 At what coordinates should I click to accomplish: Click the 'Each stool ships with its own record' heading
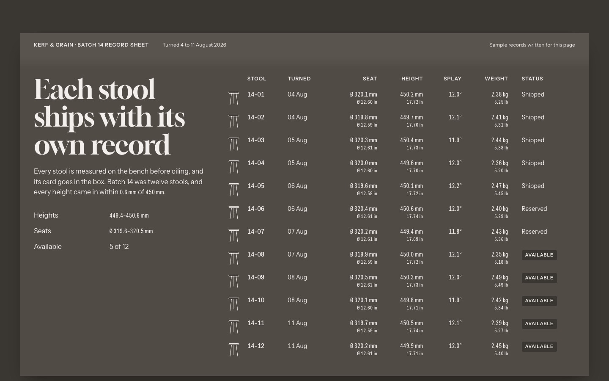[x=110, y=117]
